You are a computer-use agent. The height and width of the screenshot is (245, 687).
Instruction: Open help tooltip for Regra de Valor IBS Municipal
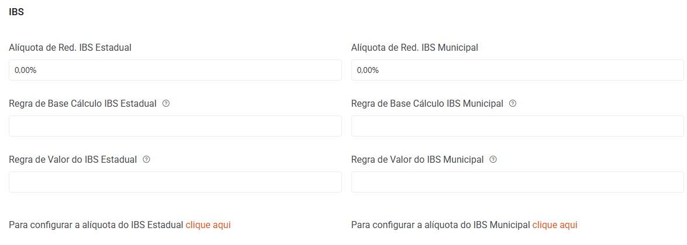(x=493, y=159)
